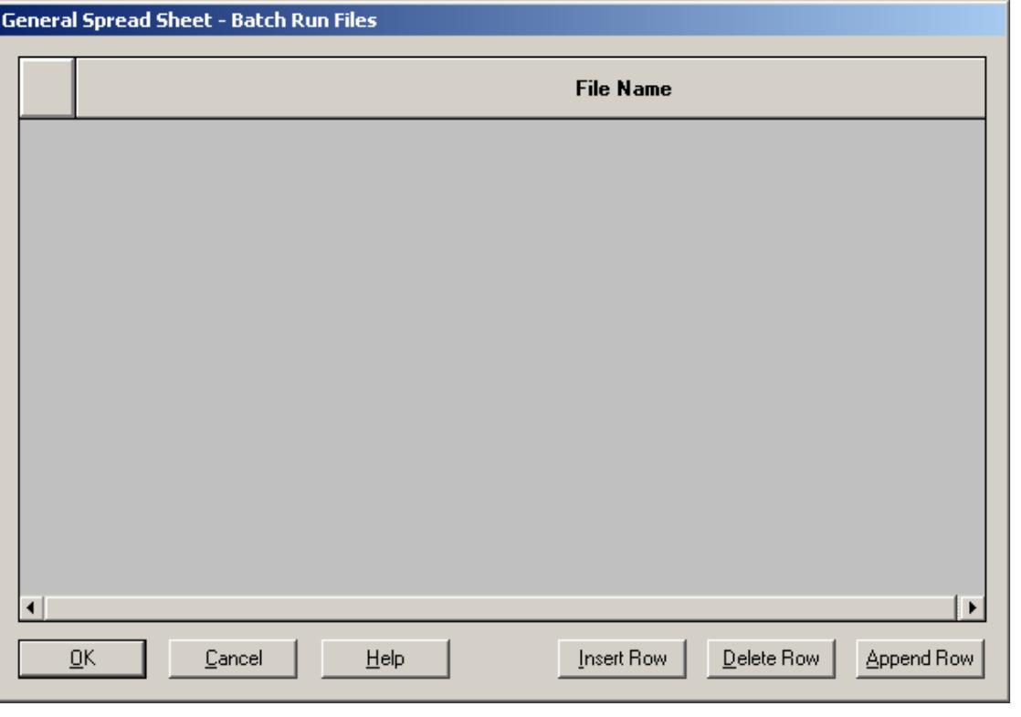Remove a row using Delete Row
1021x717 pixels.
click(x=771, y=659)
